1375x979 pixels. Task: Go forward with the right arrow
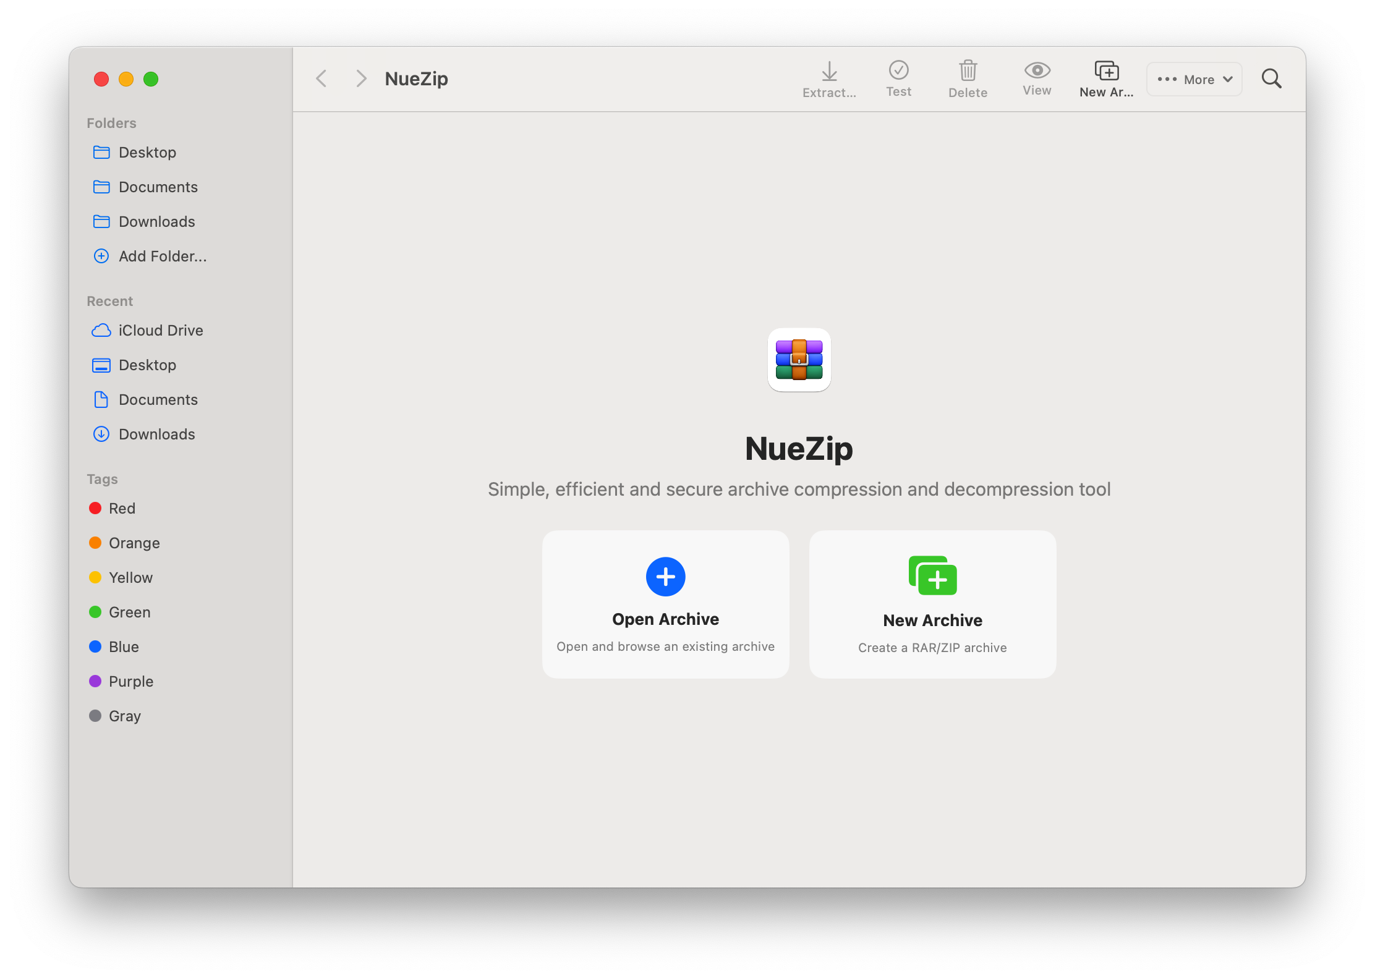(x=361, y=78)
